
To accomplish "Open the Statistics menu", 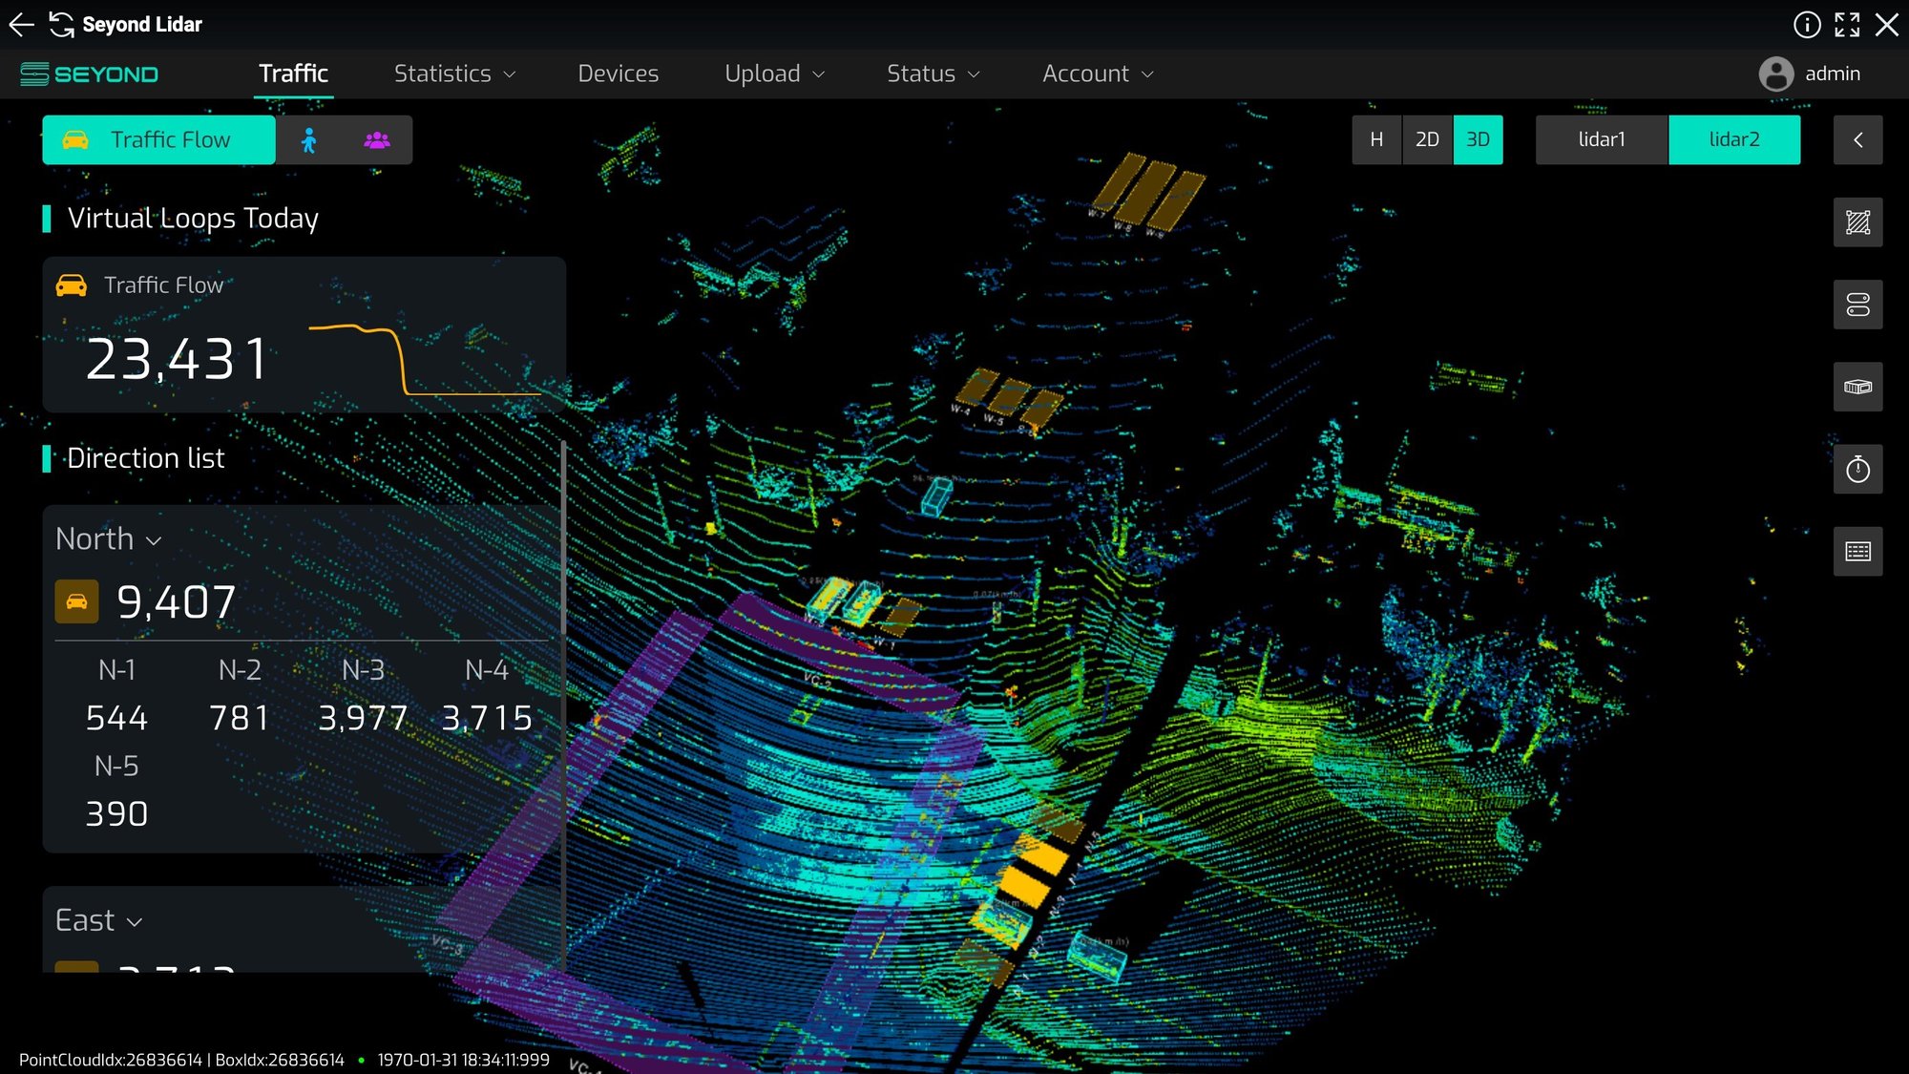I will pyautogui.click(x=453, y=73).
